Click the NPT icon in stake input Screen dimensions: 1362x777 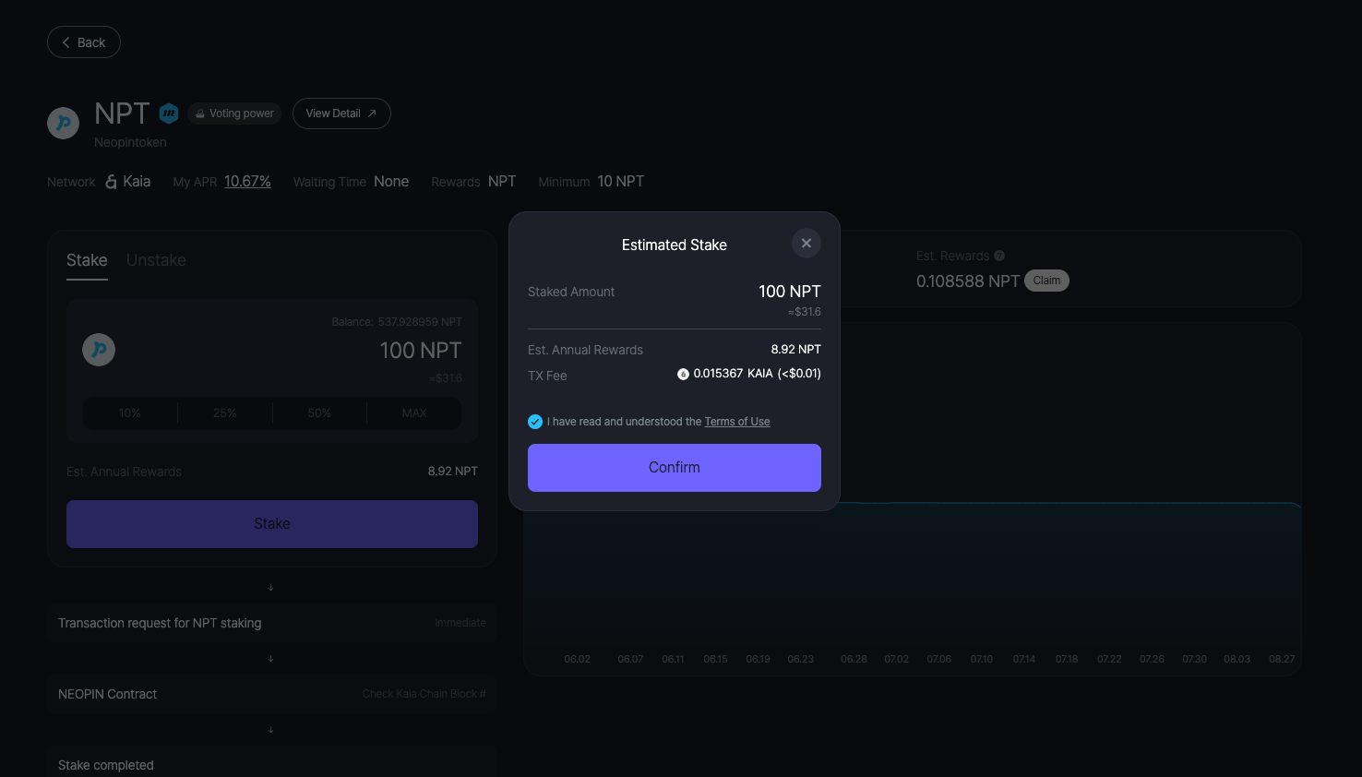(x=99, y=350)
